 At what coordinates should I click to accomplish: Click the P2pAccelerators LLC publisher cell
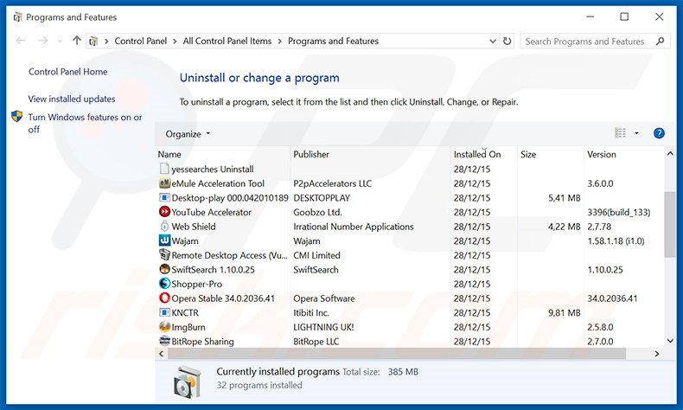coord(332,183)
